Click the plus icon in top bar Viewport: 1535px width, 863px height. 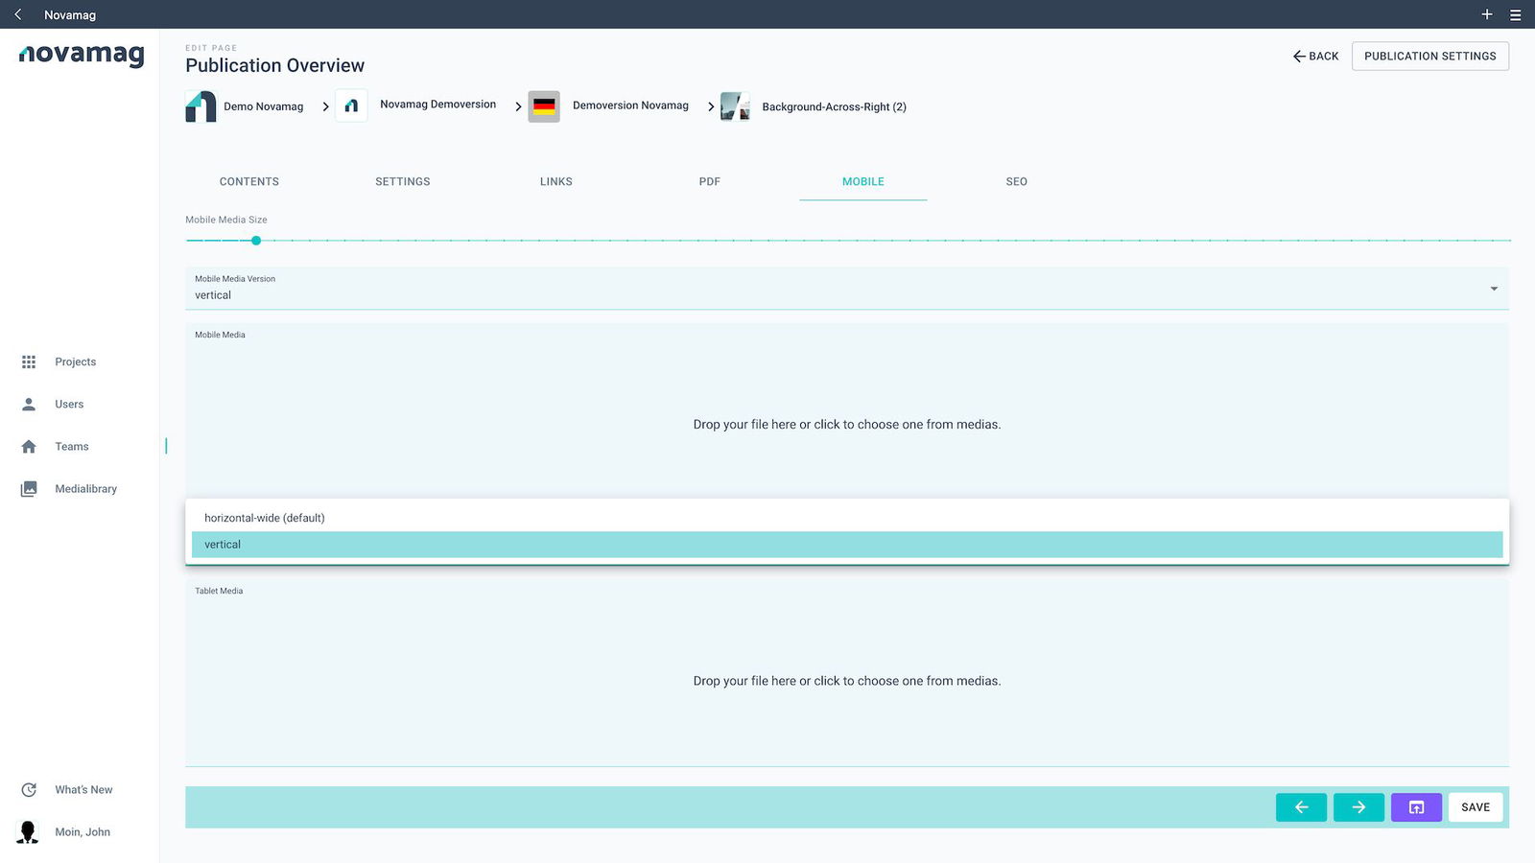point(1487,14)
